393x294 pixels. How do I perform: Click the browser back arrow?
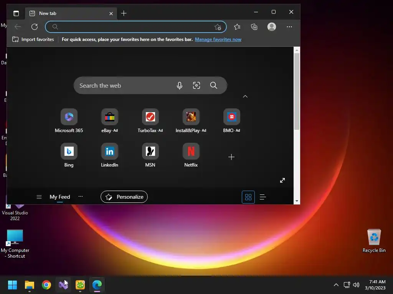[x=18, y=27]
